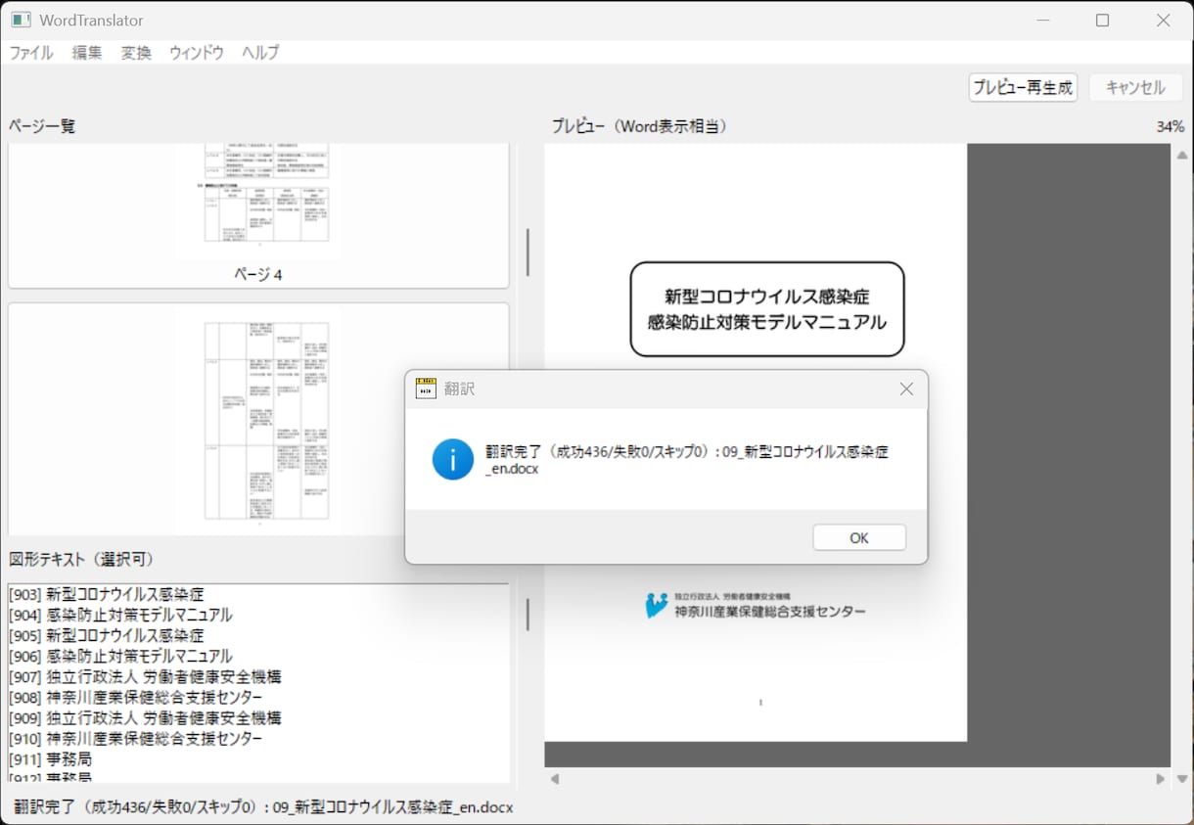Image resolution: width=1194 pixels, height=825 pixels.
Task: Open the ウィンドウ menu
Action: click(197, 53)
